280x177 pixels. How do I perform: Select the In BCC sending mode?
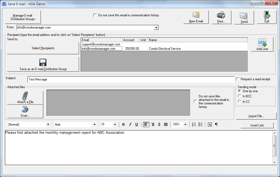pyautogui.click(x=240, y=96)
